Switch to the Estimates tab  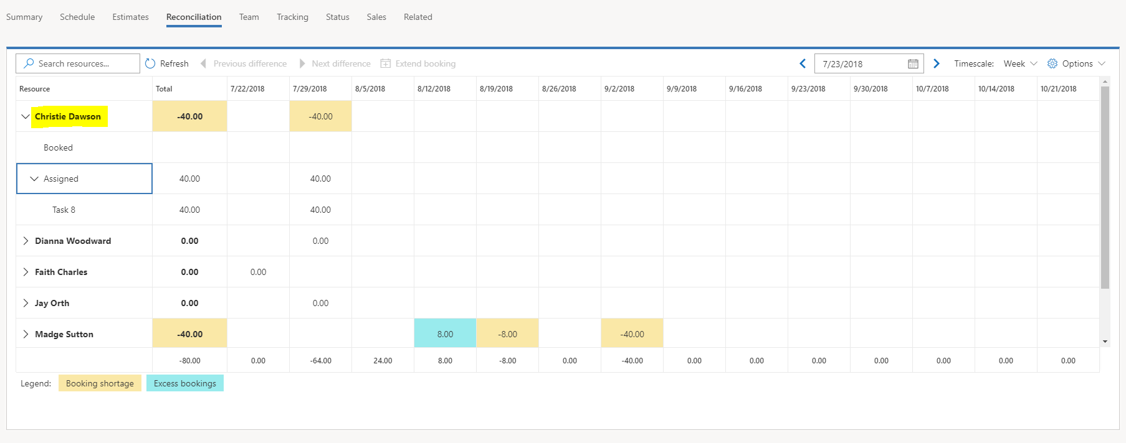[130, 17]
